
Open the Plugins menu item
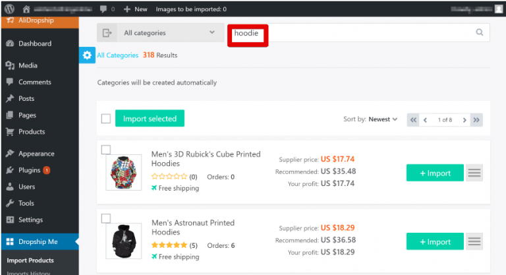click(x=29, y=170)
